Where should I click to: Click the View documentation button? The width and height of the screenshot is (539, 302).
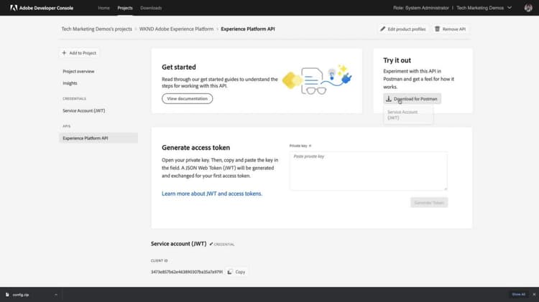pyautogui.click(x=188, y=98)
